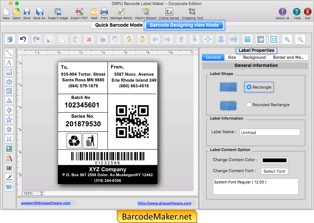Image resolution: width=314 pixels, height=223 pixels.
Task: Click the Lock (closed padlock) icon
Action: pyautogui.click(x=129, y=39)
